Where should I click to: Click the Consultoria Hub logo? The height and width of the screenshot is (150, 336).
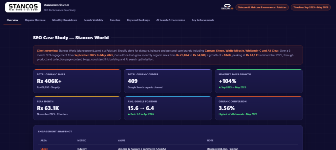click(227, 7)
